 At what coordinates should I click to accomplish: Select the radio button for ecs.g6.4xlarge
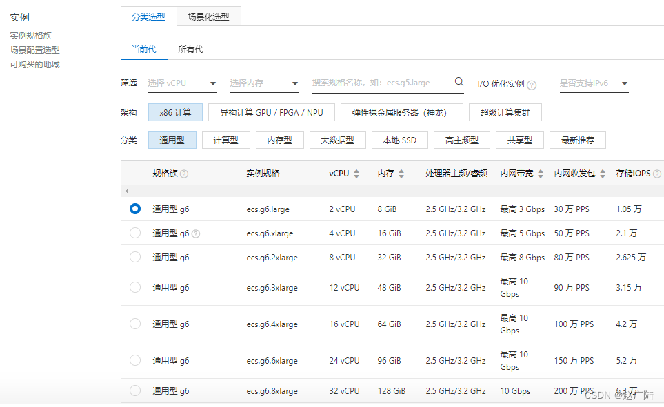click(135, 324)
